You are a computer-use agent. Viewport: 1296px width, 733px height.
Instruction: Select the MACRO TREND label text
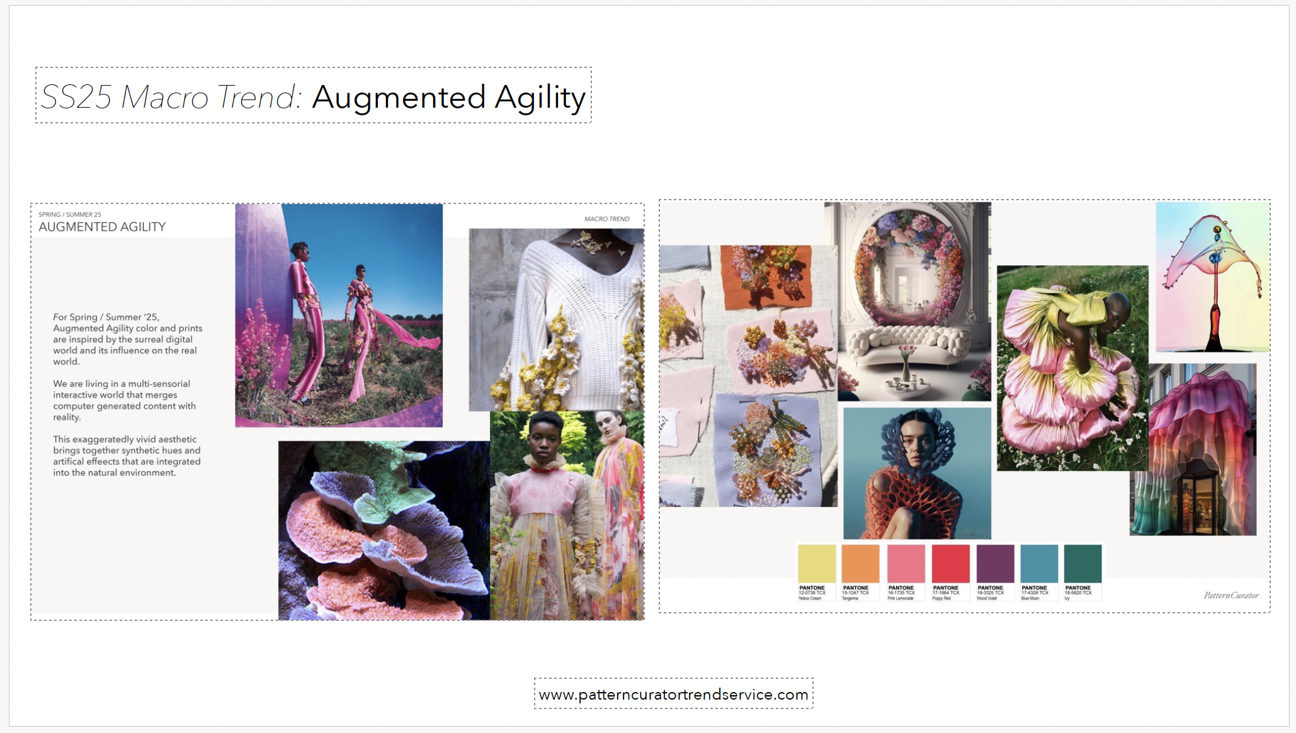(607, 219)
